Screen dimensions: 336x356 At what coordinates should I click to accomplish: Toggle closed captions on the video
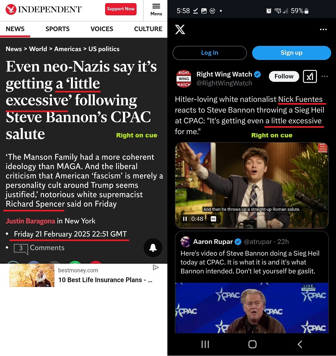click(213, 219)
